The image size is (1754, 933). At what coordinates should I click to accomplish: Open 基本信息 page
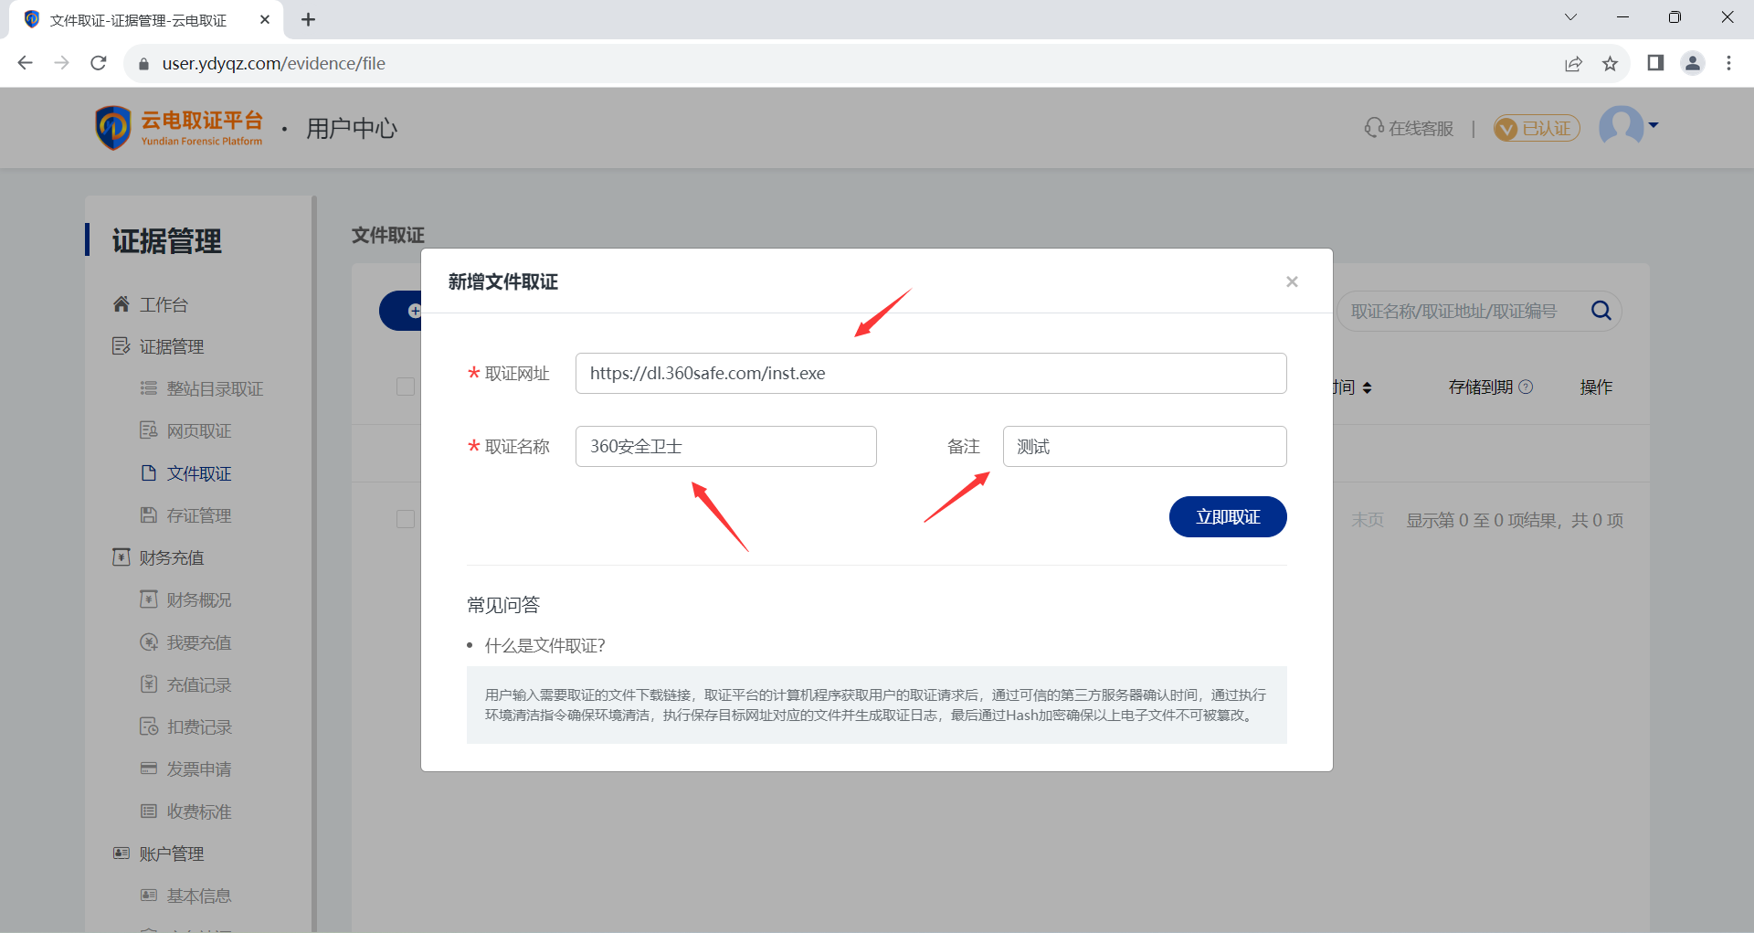(199, 896)
